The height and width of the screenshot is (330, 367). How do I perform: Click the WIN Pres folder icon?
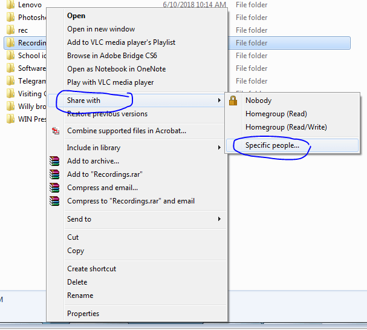[10, 119]
